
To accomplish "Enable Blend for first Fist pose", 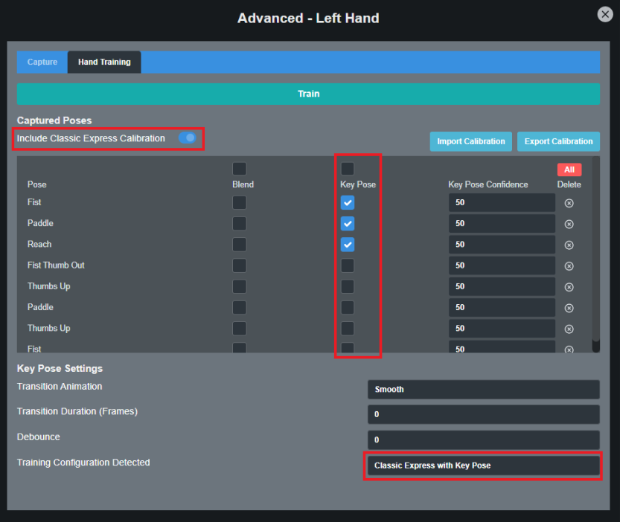I will [239, 203].
